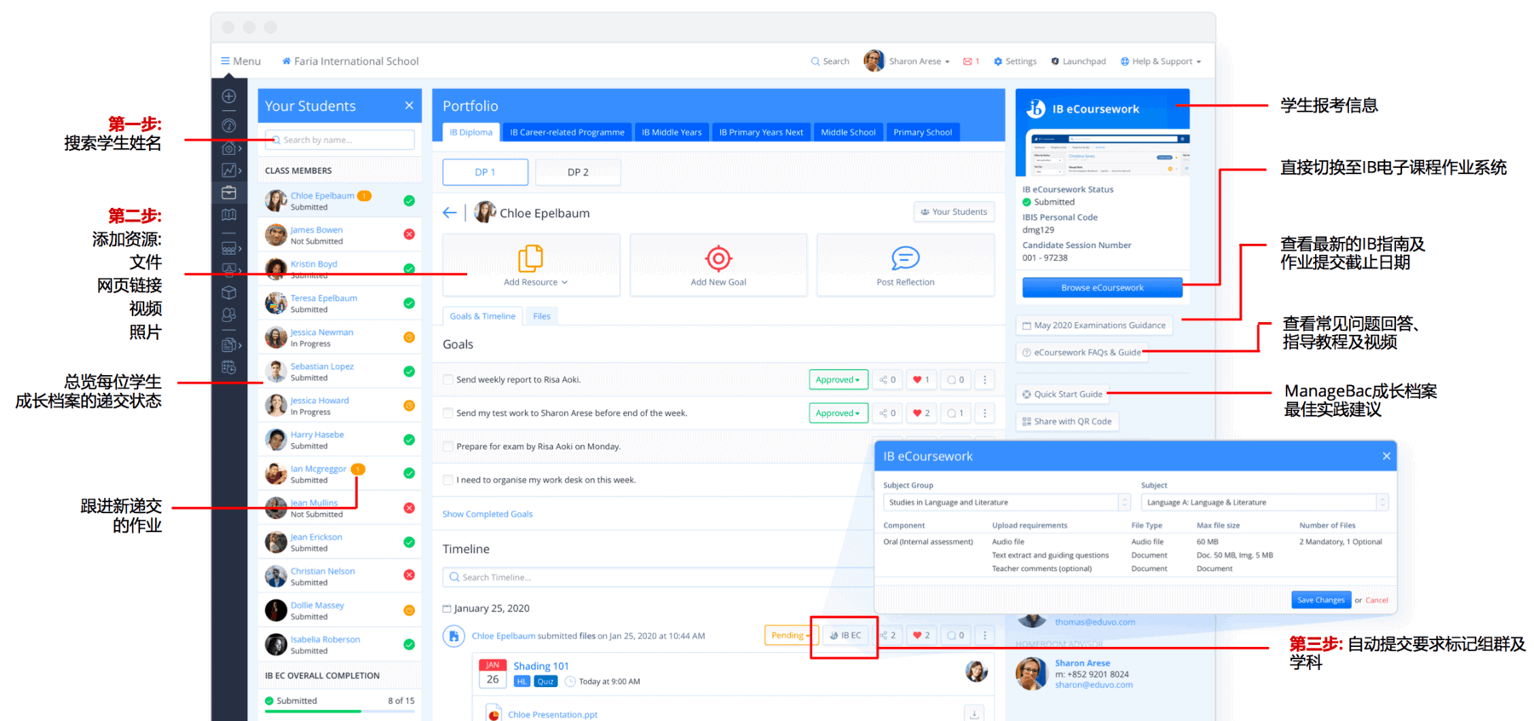Click the orange in-progress icon for Jessica Newman
Image resolution: width=1534 pixels, height=721 pixels.
tap(409, 337)
